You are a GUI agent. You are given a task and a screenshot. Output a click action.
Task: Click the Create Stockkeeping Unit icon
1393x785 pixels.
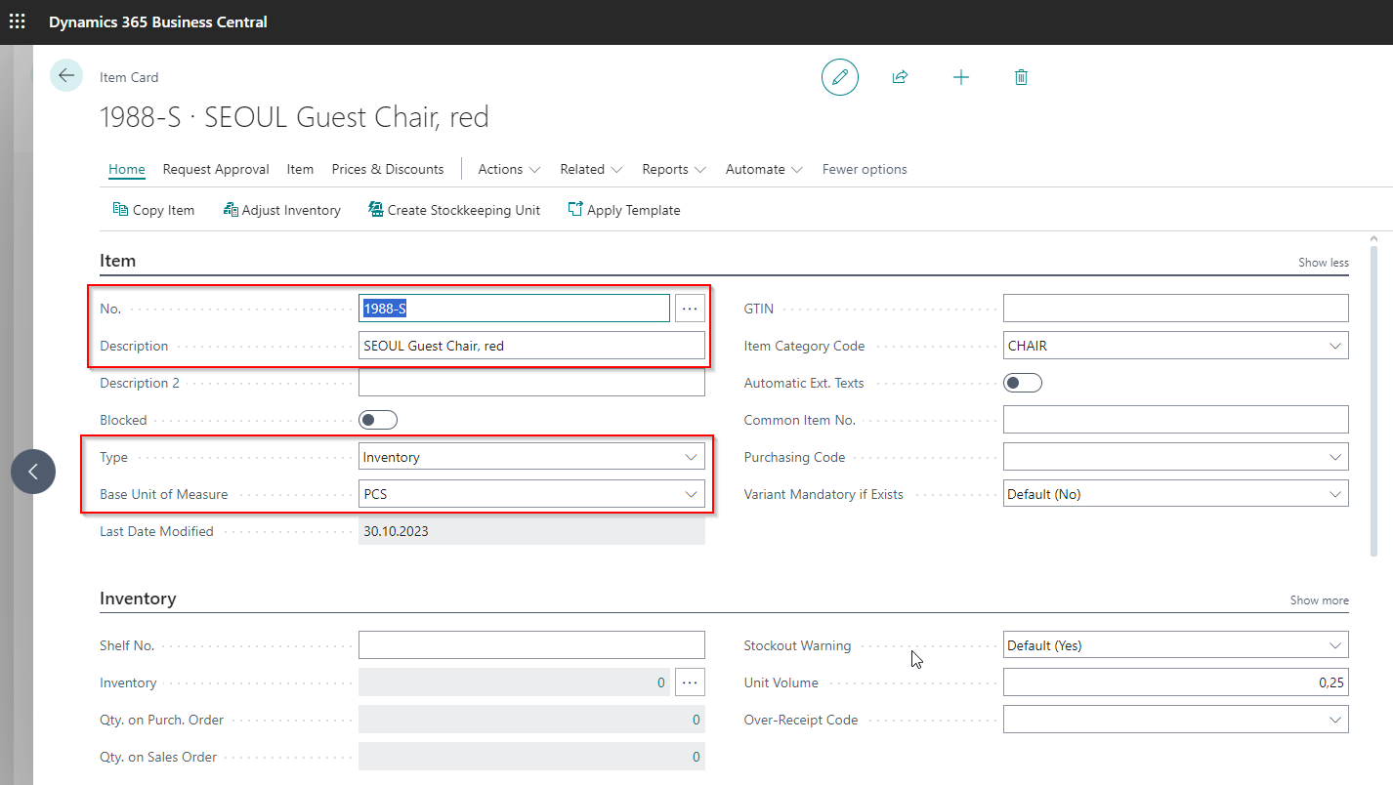coord(376,209)
